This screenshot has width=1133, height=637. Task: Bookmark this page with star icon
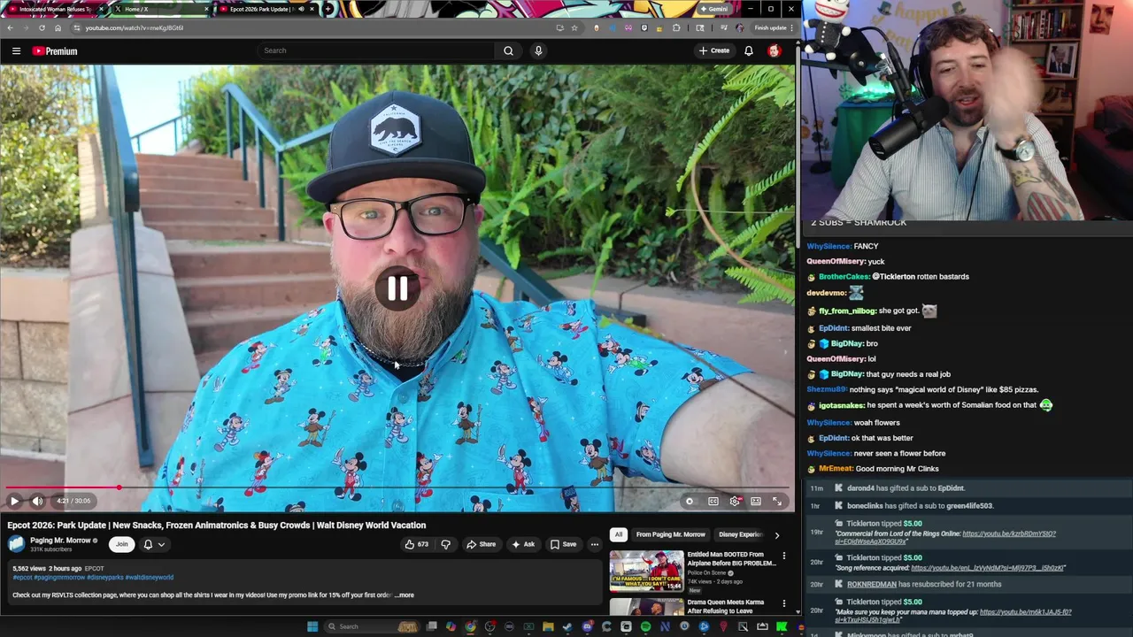click(x=574, y=27)
